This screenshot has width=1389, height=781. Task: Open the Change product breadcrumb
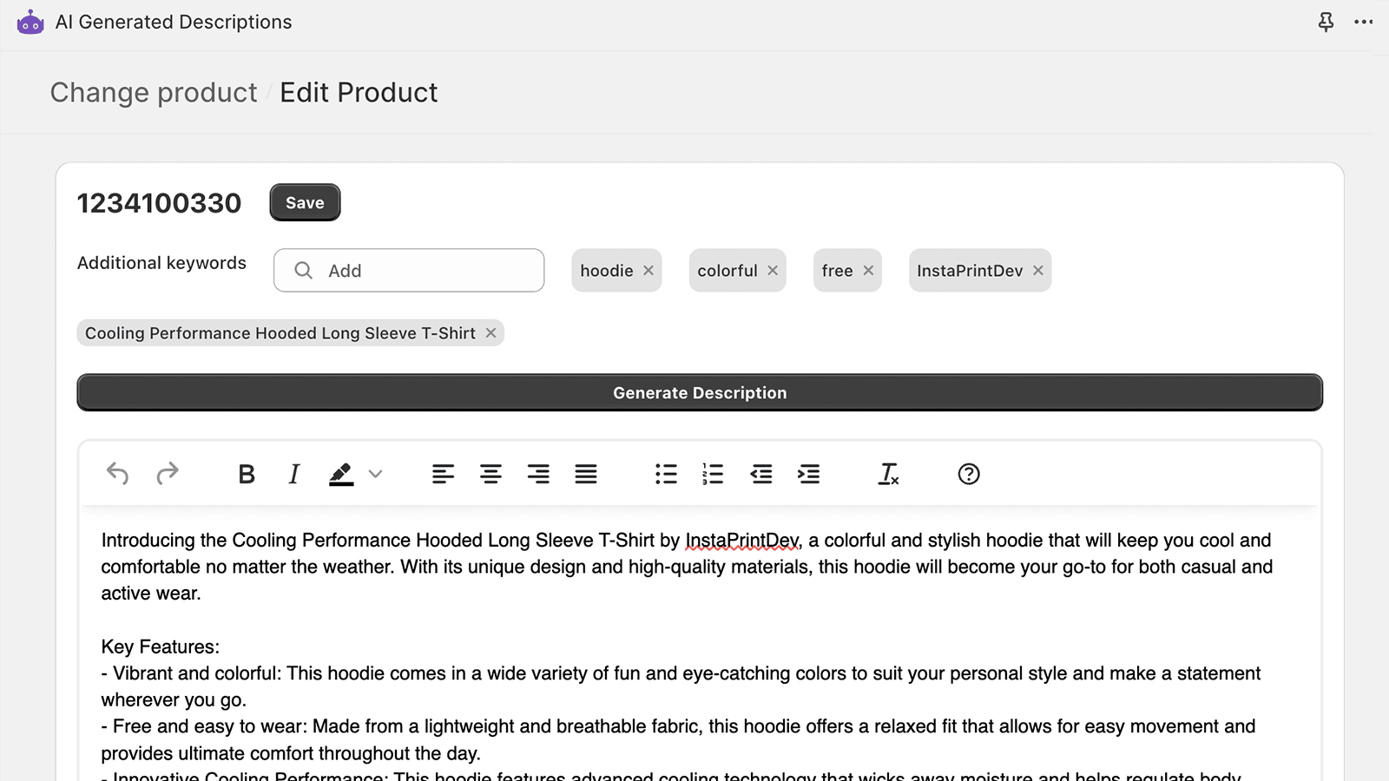(154, 92)
